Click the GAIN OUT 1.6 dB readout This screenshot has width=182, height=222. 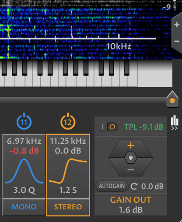coord(131,204)
